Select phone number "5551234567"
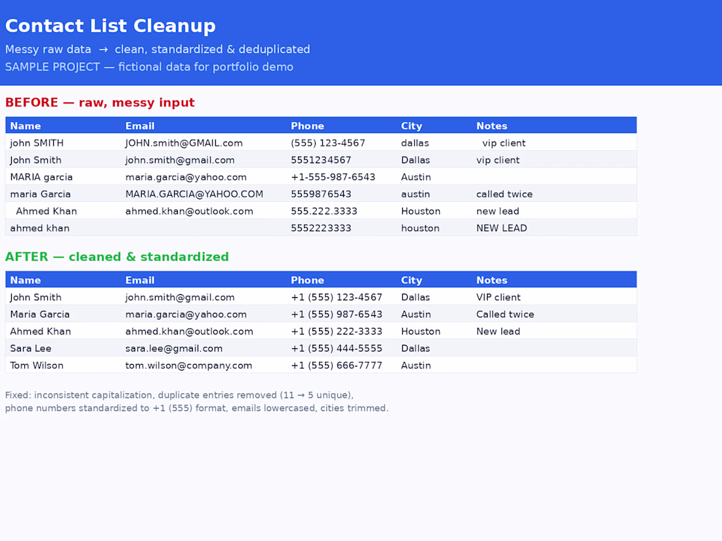 click(x=321, y=159)
